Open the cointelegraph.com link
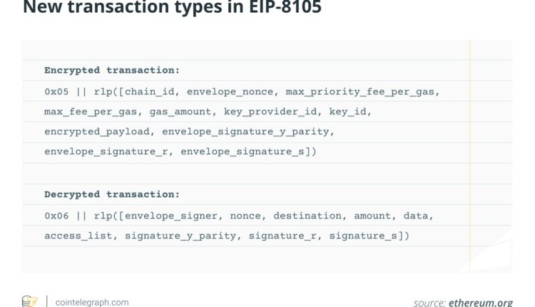 coord(92,302)
